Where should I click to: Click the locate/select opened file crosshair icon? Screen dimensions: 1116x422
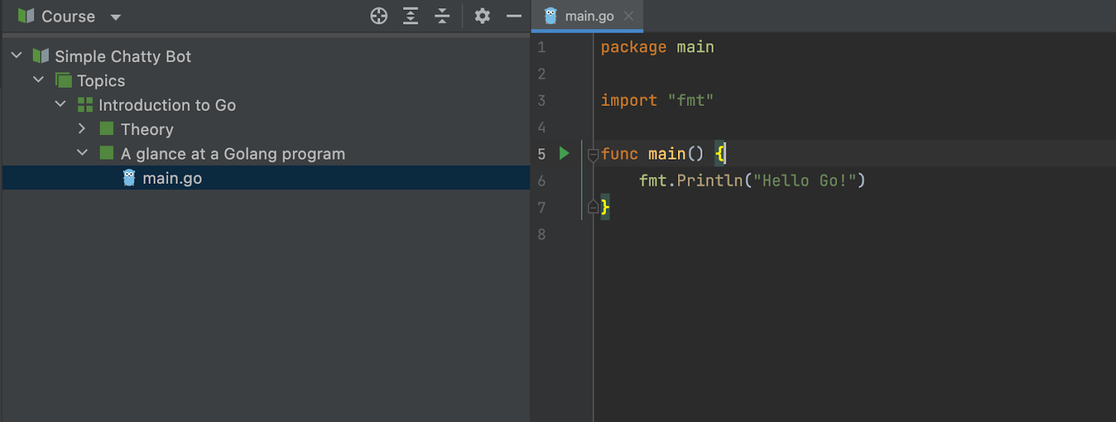pos(379,16)
